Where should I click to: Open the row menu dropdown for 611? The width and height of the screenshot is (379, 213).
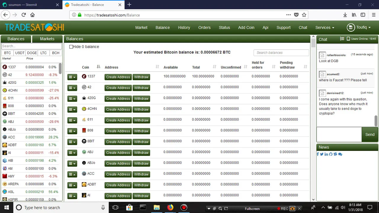click(72, 120)
